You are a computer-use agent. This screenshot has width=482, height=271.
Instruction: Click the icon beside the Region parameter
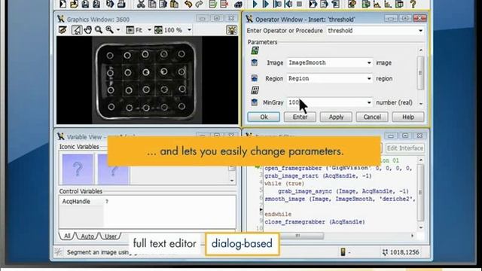(x=255, y=78)
